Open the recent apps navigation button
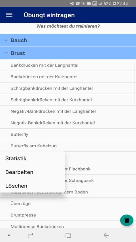 click(x=30, y=235)
